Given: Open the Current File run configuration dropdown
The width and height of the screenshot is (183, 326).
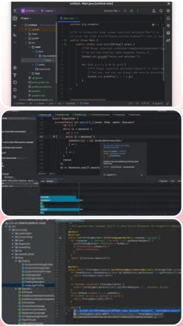Looking at the screenshot, I should click(112, 11).
